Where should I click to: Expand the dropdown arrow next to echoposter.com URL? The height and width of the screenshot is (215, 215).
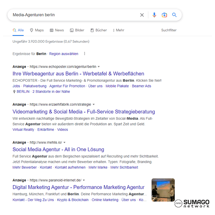coord(99,67)
